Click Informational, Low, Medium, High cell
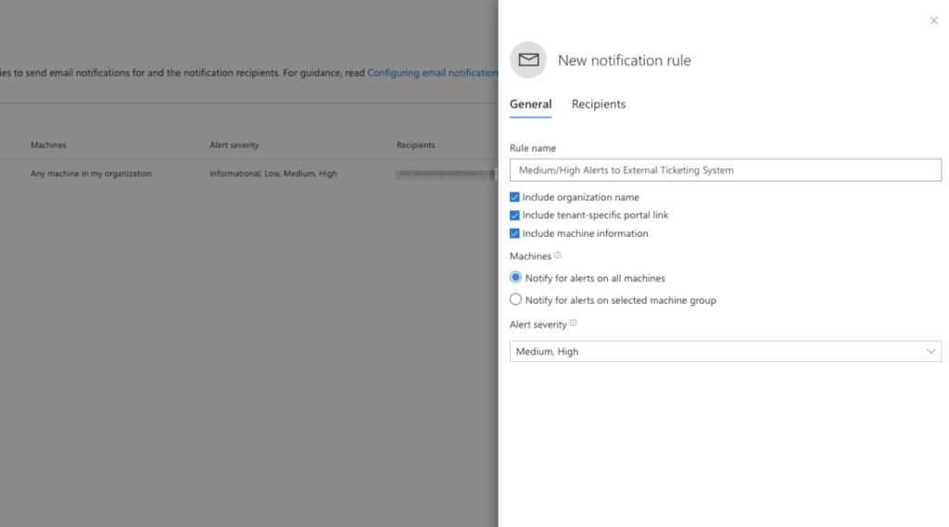 pyautogui.click(x=273, y=173)
